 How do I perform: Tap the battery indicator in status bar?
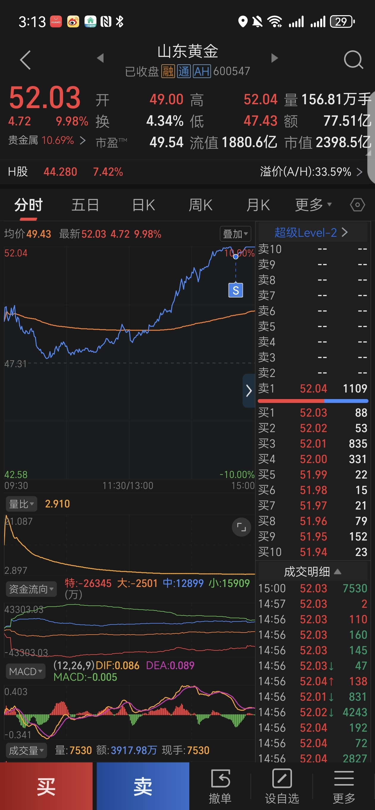pos(342,22)
